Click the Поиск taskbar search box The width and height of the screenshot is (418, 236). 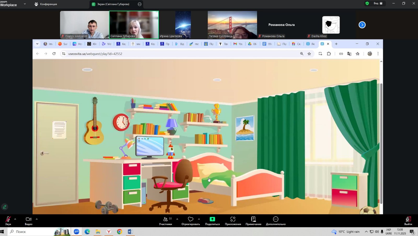pos(31,232)
